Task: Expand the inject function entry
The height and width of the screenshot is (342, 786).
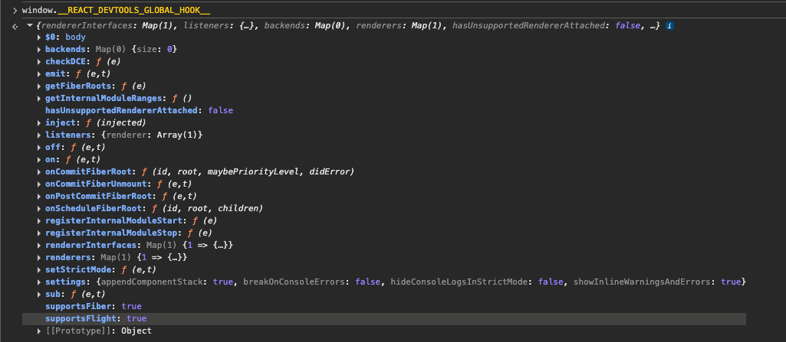Action: (39, 123)
